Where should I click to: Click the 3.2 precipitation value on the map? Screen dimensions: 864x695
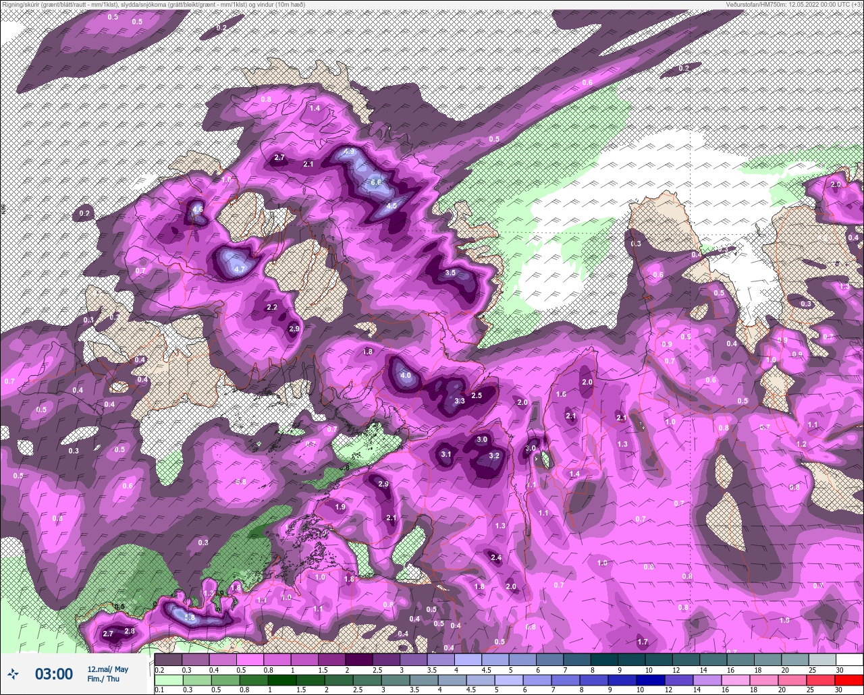493,456
